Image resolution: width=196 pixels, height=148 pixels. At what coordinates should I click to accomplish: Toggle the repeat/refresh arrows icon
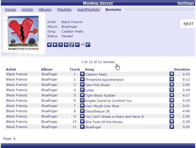tap(72, 45)
